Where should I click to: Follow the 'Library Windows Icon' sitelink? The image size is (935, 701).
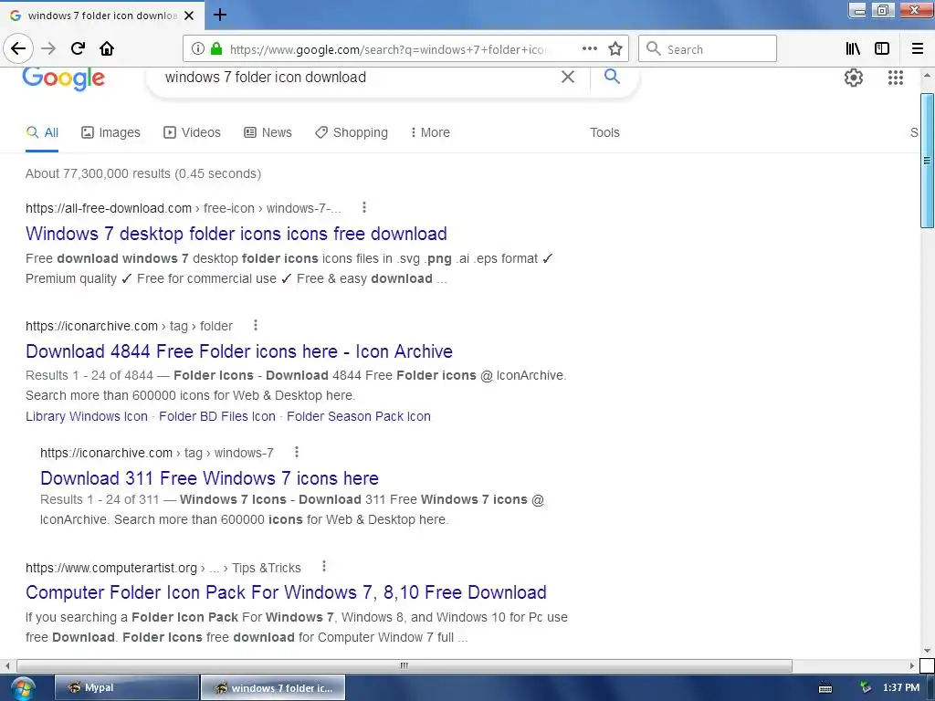tap(87, 416)
